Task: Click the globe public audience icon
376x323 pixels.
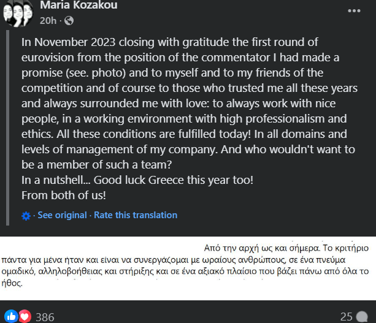Action: click(x=69, y=21)
